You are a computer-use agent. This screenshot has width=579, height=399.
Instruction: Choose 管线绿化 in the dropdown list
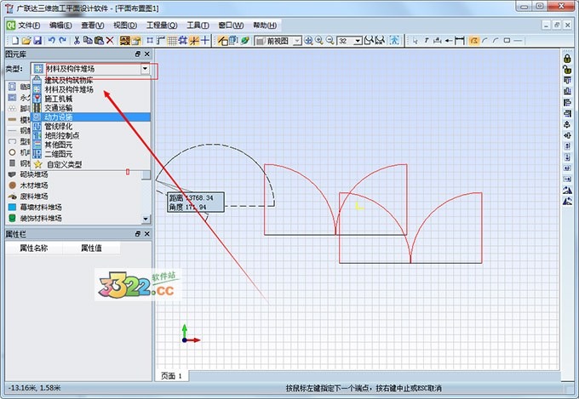65,126
